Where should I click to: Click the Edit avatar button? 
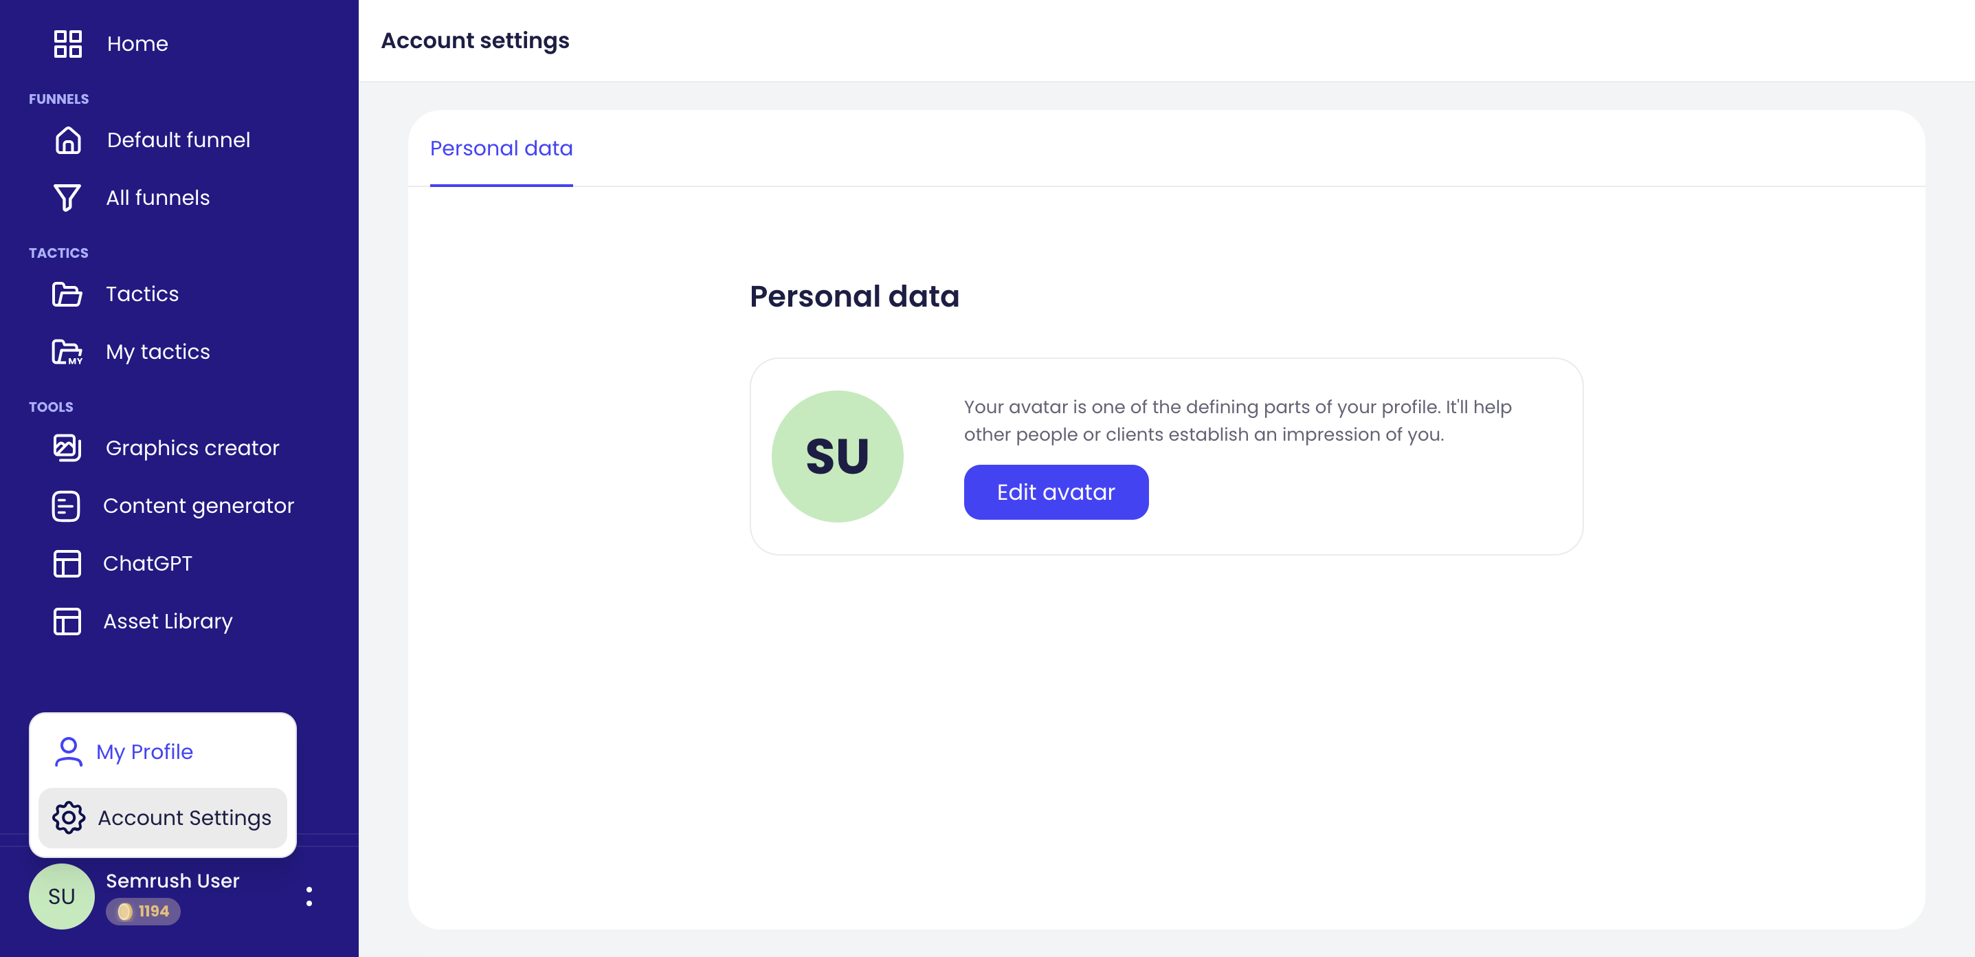1056,492
